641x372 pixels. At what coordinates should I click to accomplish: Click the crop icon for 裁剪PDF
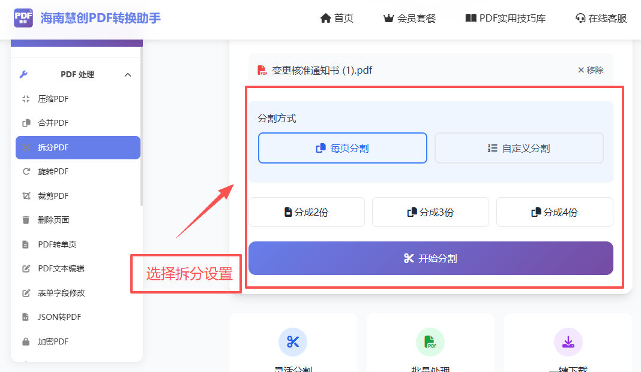(26, 196)
